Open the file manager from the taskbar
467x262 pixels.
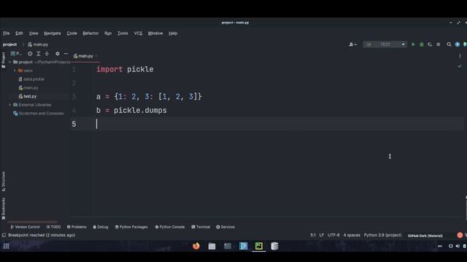tap(212, 246)
